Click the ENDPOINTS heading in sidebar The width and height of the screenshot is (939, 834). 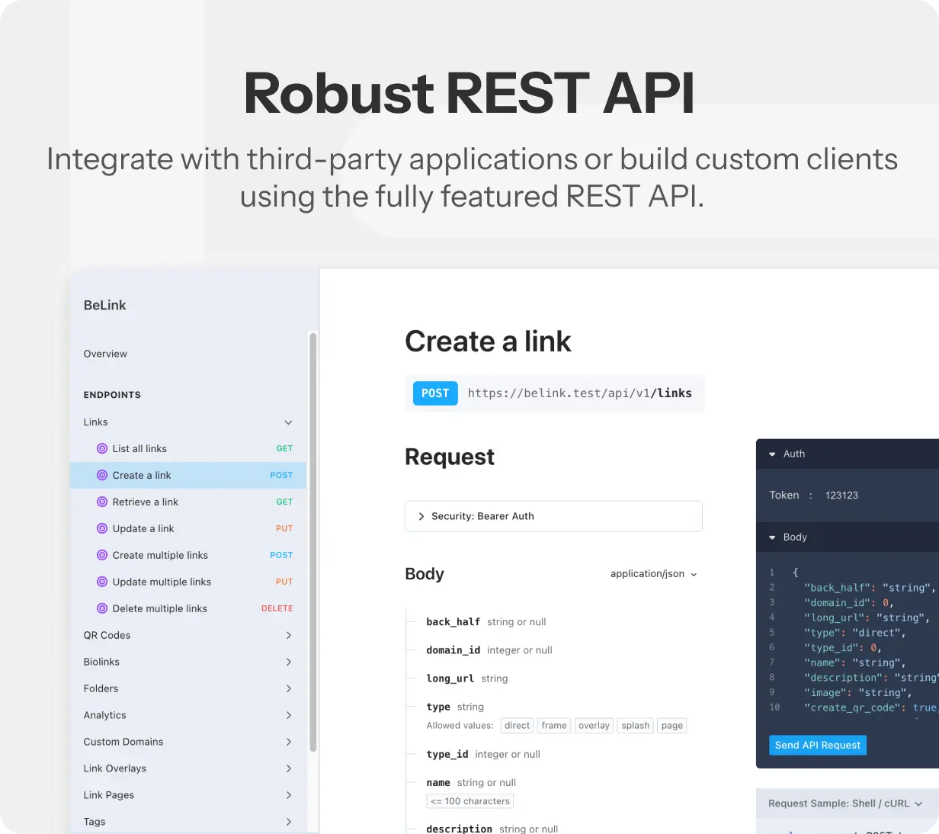(x=112, y=395)
